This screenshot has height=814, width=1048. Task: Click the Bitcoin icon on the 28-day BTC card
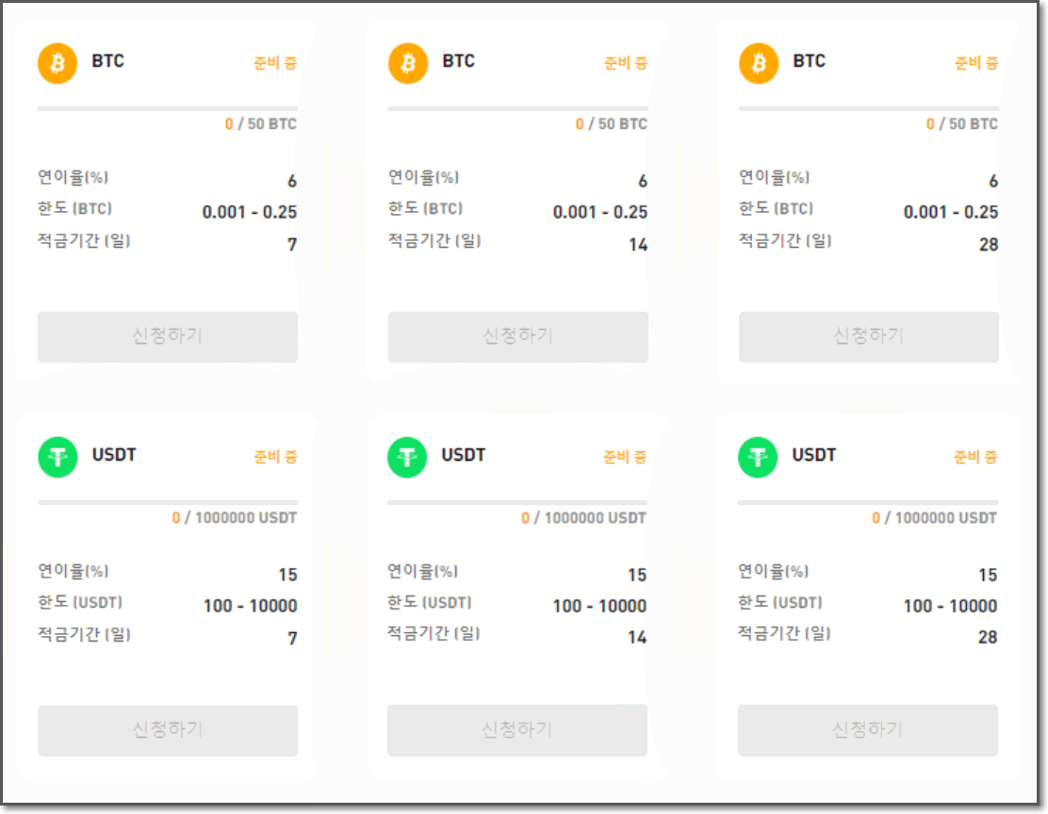coord(758,62)
